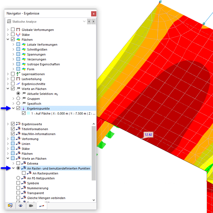Select Aktuelle Selektion my radio button
The width and height of the screenshot is (213, 213).
click(18, 94)
